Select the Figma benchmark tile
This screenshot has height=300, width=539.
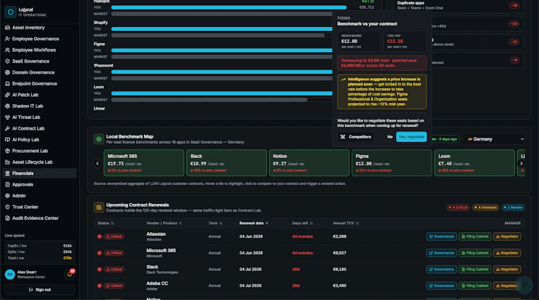[391, 163]
